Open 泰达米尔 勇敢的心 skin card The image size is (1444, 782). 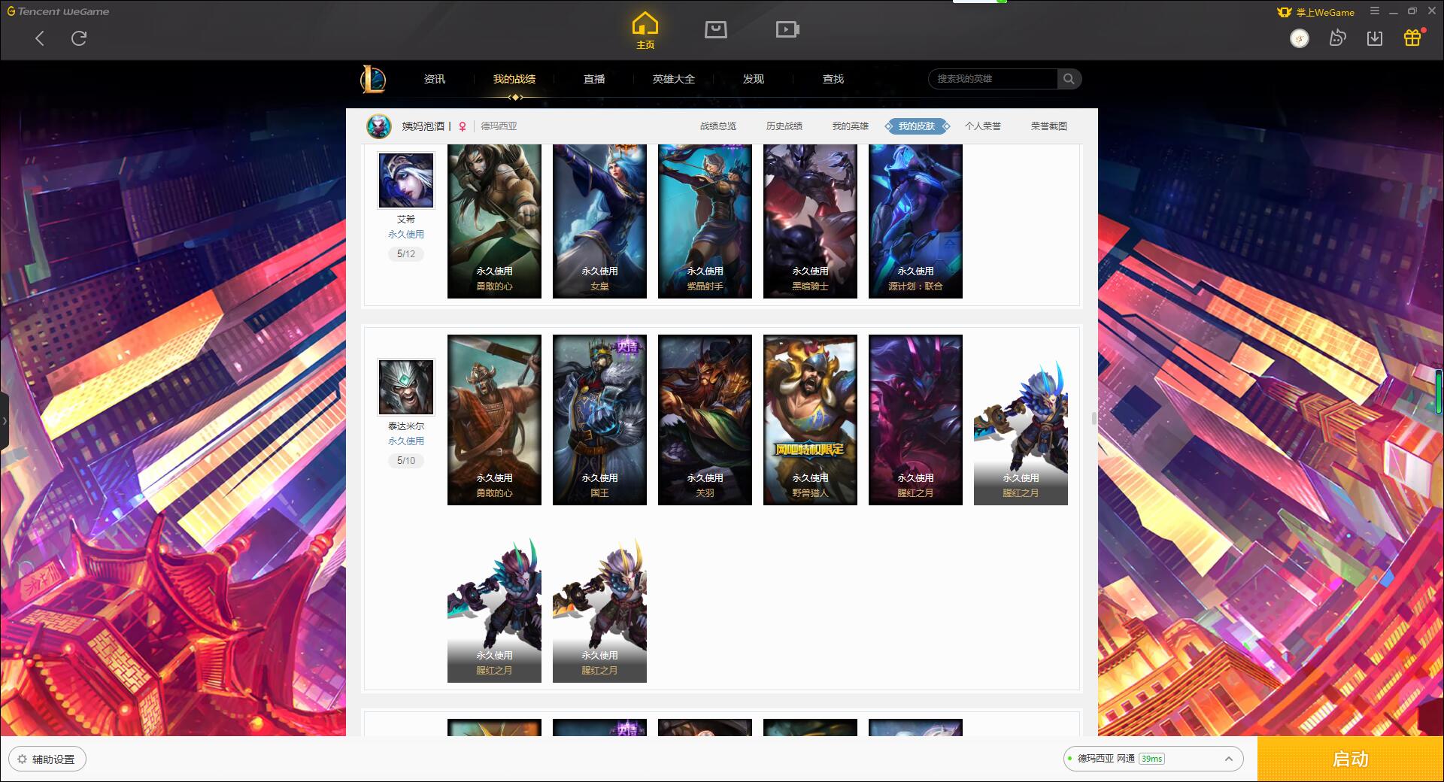(x=494, y=420)
